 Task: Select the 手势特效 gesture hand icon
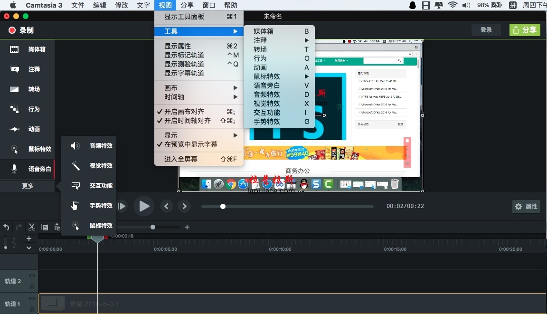pyautogui.click(x=75, y=206)
